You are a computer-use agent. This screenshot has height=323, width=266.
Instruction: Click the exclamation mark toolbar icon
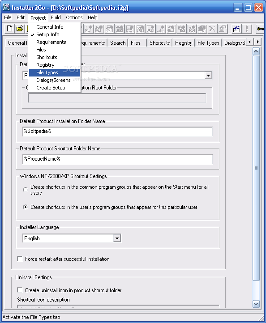tap(247, 29)
